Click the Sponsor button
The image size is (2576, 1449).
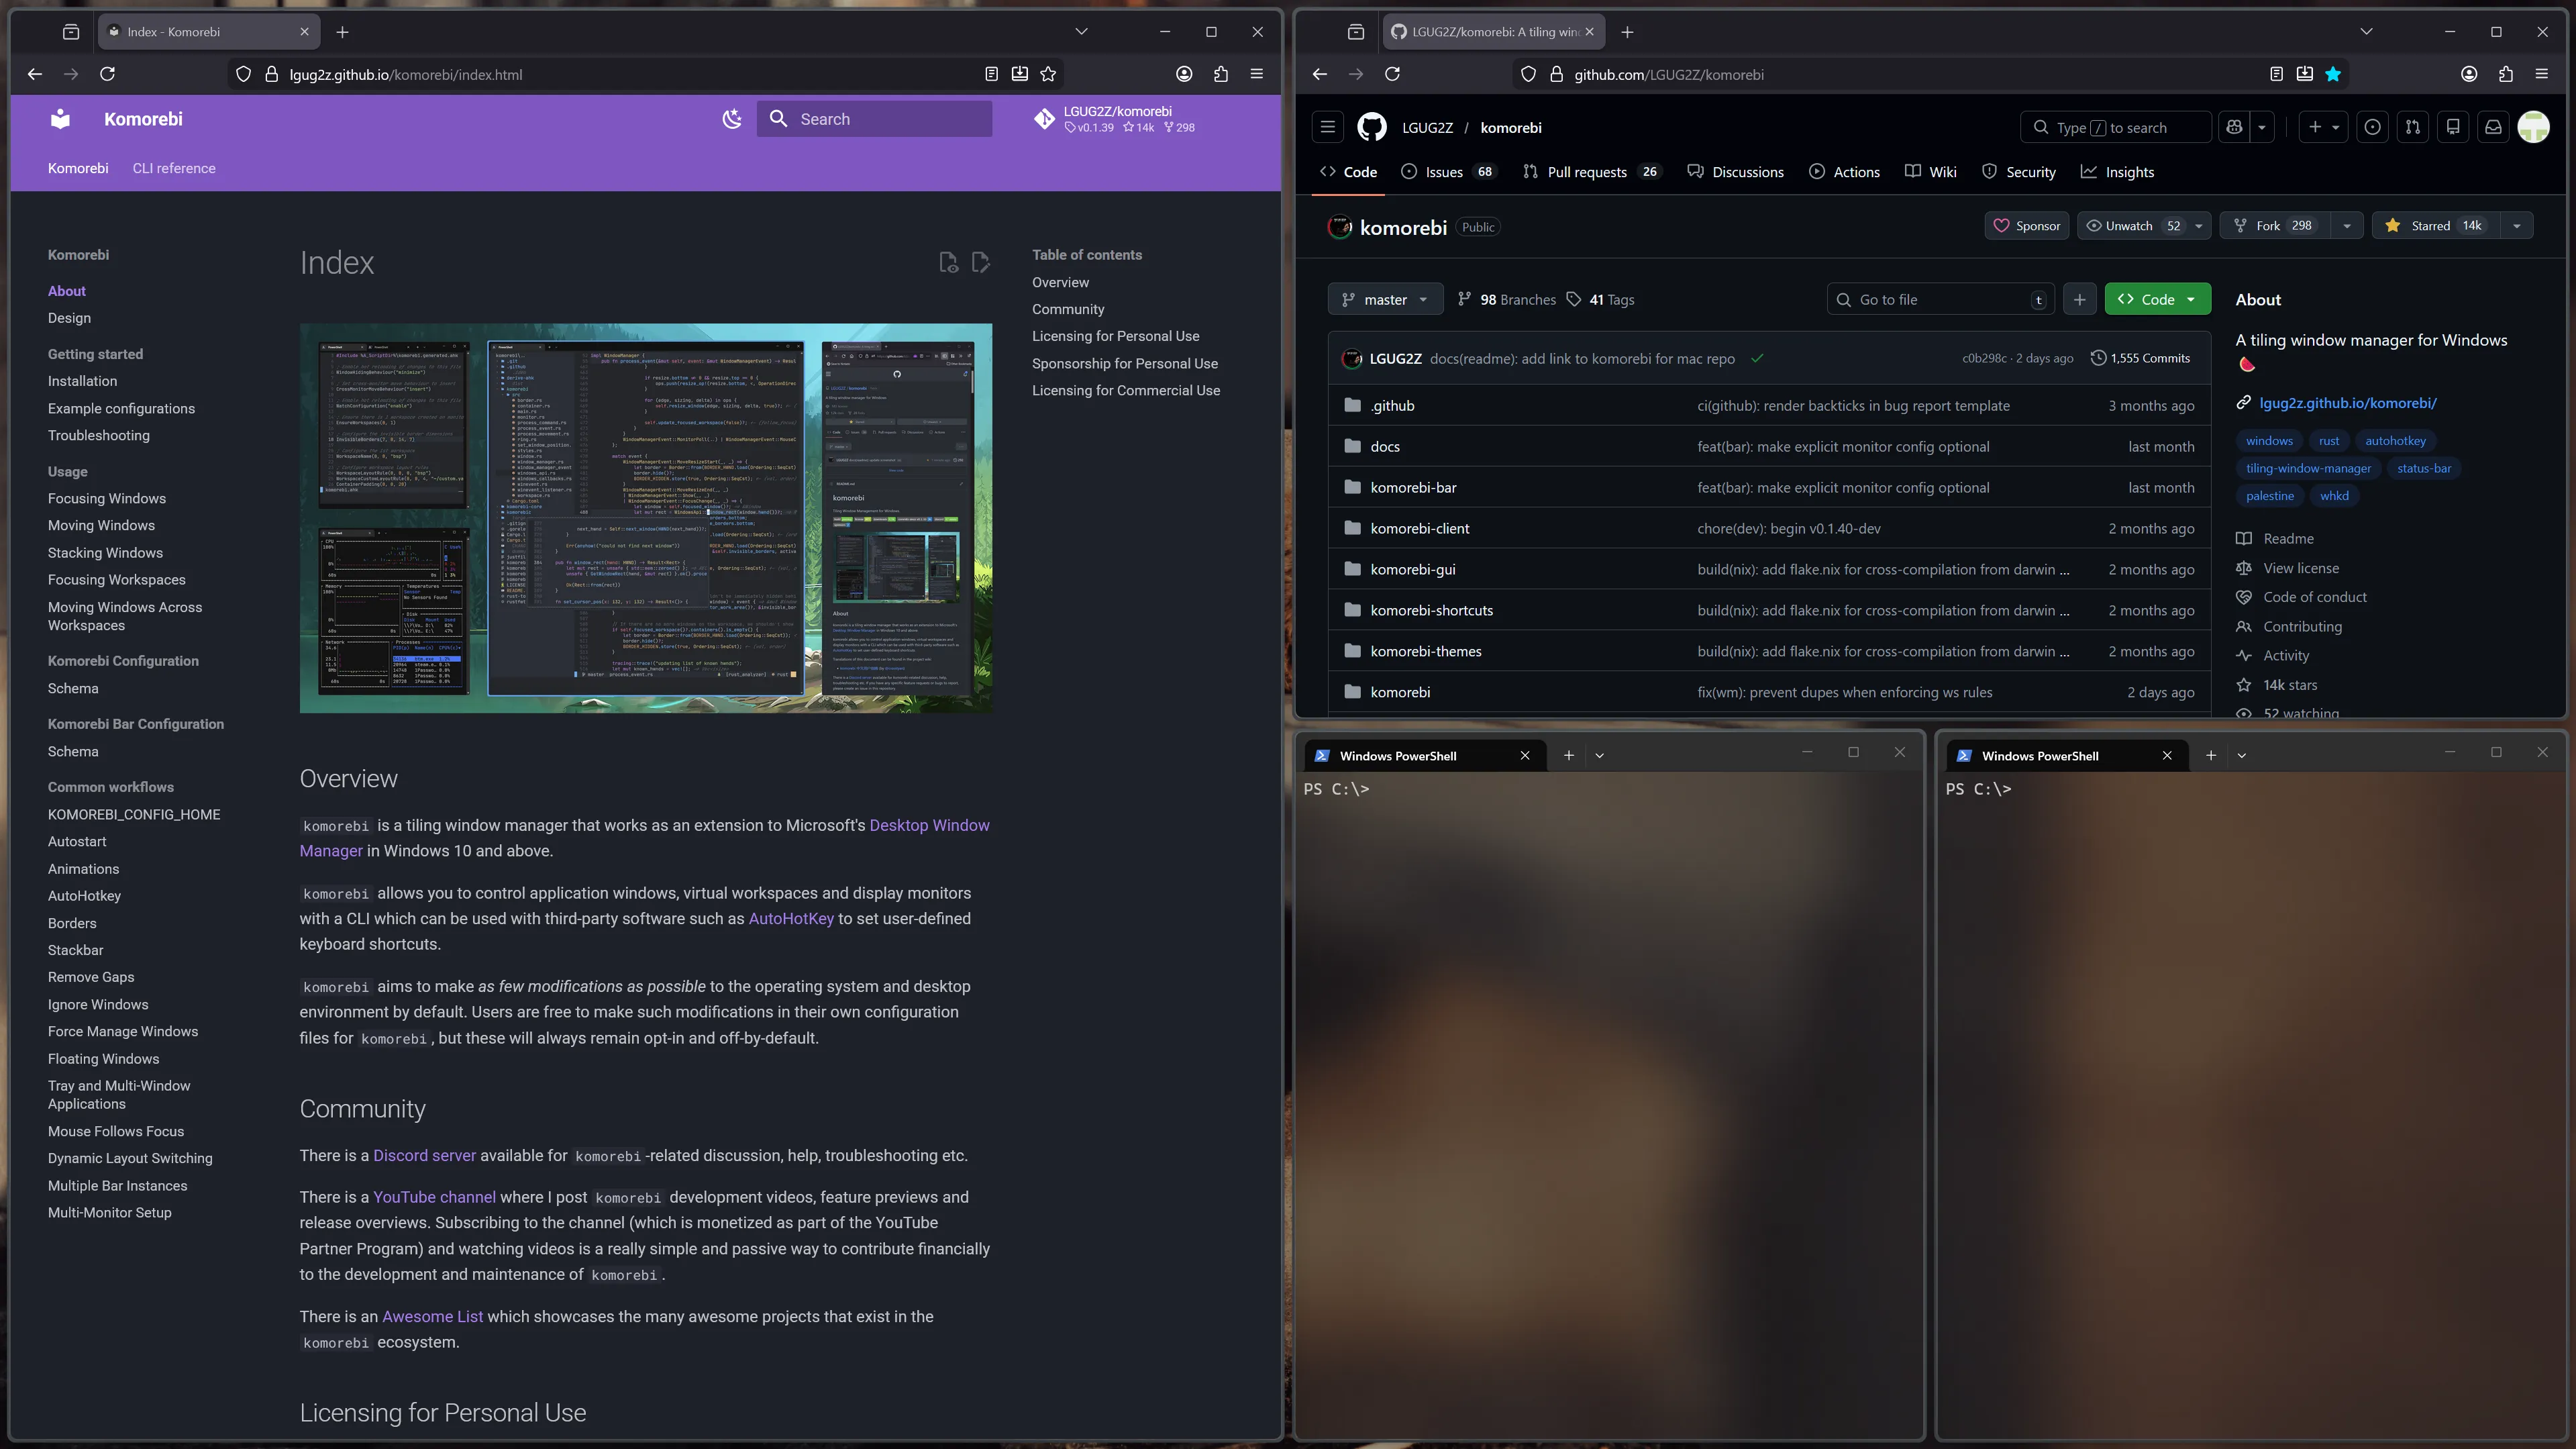(2026, 226)
